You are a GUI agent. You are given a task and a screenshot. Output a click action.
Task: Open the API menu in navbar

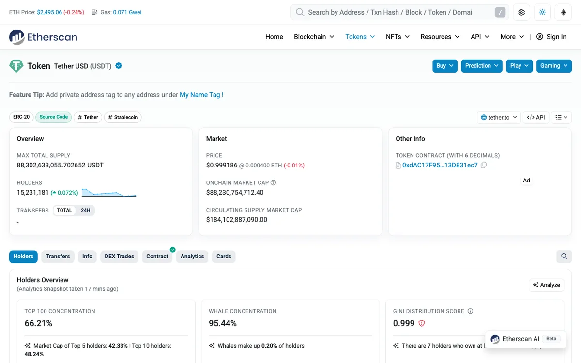(x=480, y=37)
